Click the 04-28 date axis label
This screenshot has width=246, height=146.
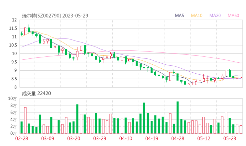click(178, 138)
